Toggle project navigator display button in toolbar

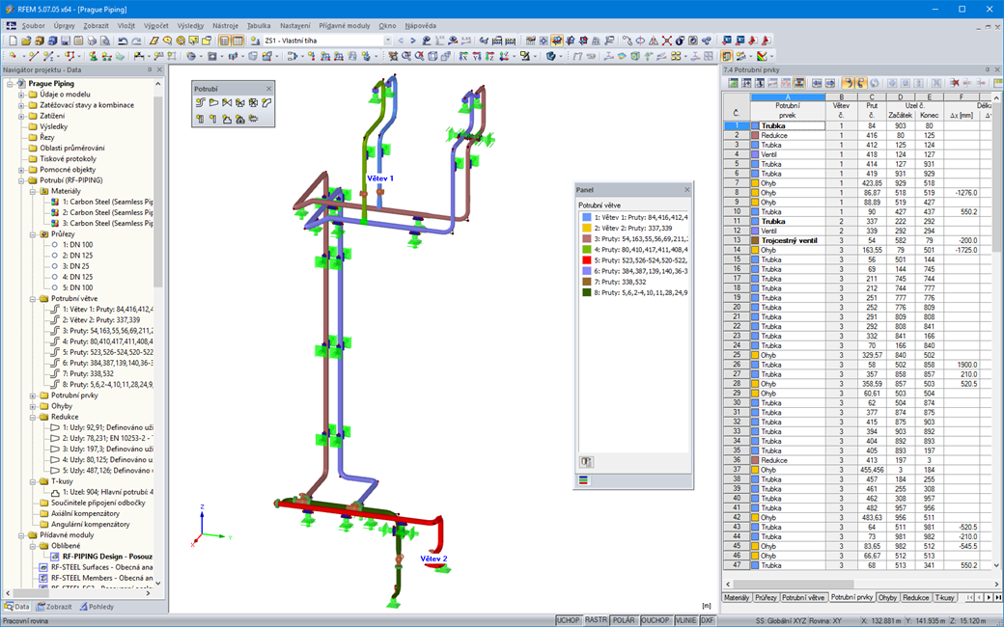[224, 41]
